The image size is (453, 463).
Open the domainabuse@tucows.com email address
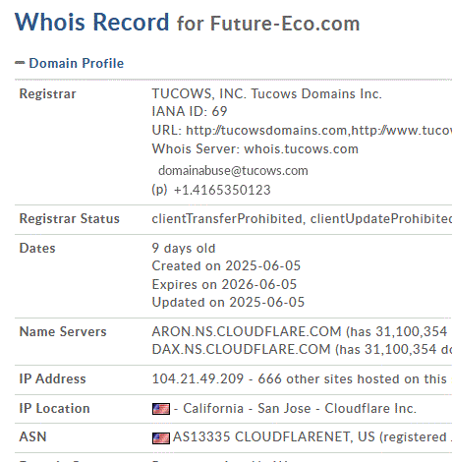pyautogui.click(x=233, y=170)
